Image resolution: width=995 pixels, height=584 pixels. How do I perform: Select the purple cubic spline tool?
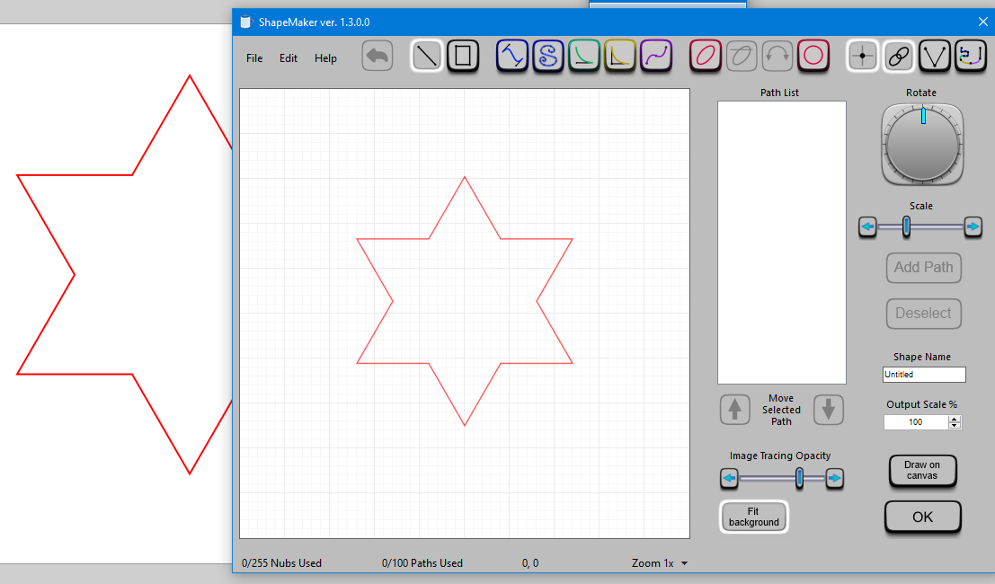(x=656, y=56)
